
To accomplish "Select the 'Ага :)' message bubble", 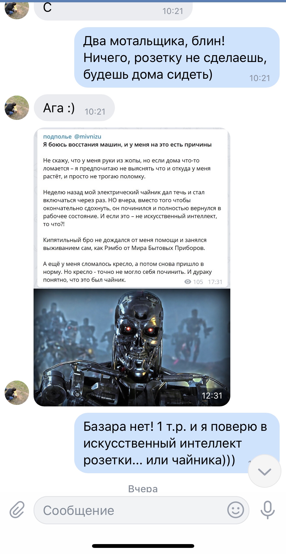I will (74, 108).
